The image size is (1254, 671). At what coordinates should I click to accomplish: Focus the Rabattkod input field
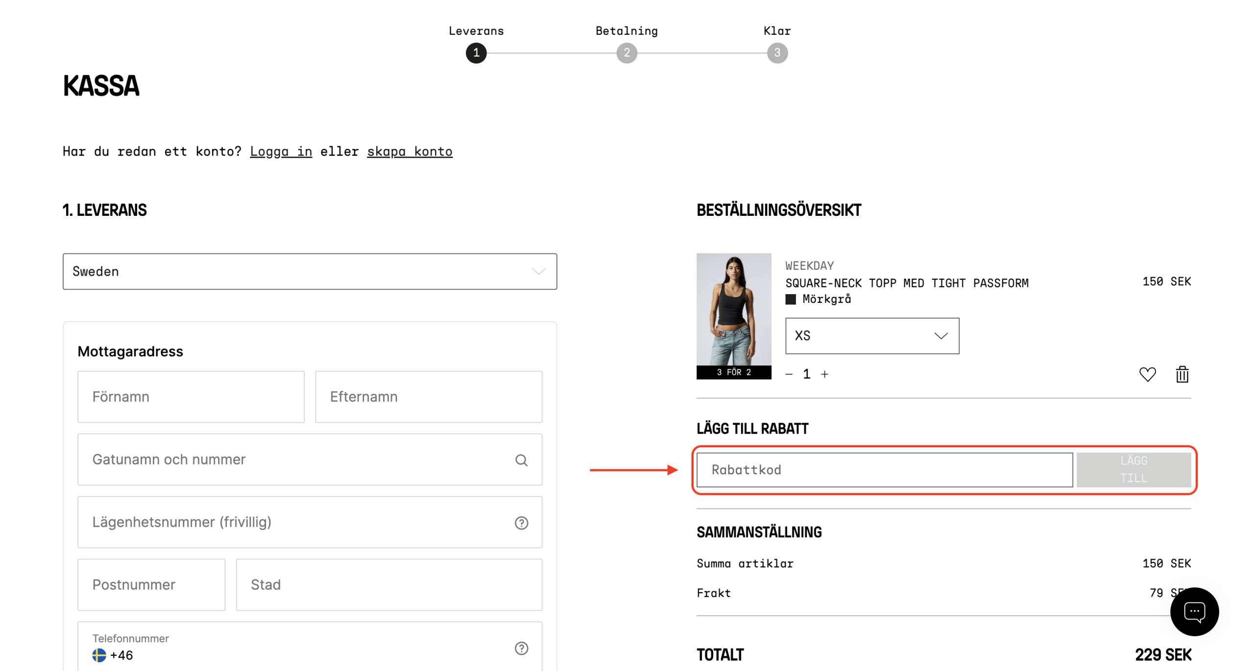tap(884, 470)
